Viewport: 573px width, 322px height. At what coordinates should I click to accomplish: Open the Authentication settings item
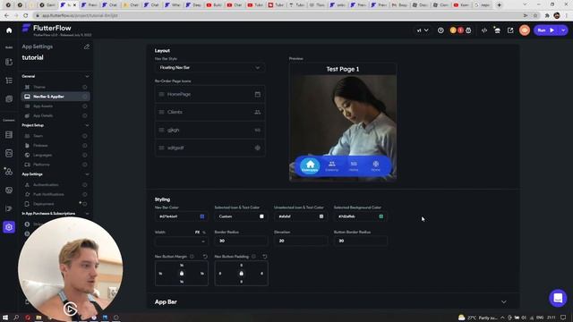(x=56, y=185)
